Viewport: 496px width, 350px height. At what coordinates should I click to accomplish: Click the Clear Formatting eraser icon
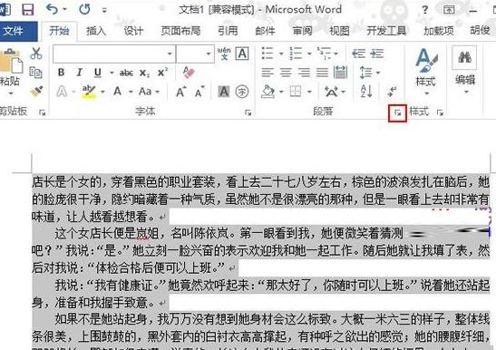(189, 73)
